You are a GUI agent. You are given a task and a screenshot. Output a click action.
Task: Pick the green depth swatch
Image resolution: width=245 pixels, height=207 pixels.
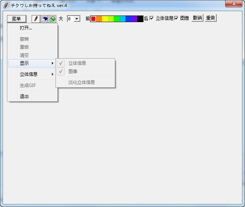point(117,19)
